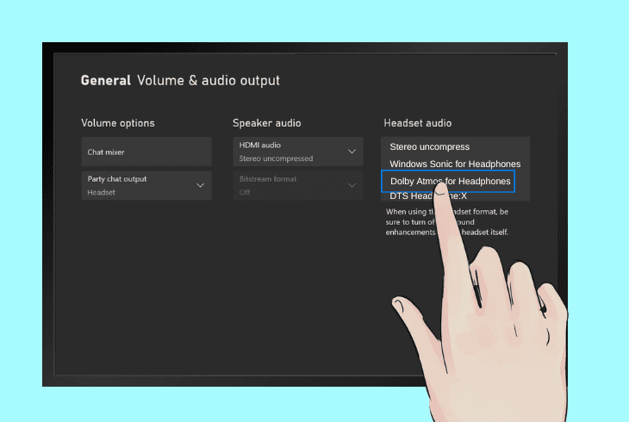Viewport: 629px width, 422px height.
Task: Click the Headset audio heading
Action: [418, 123]
